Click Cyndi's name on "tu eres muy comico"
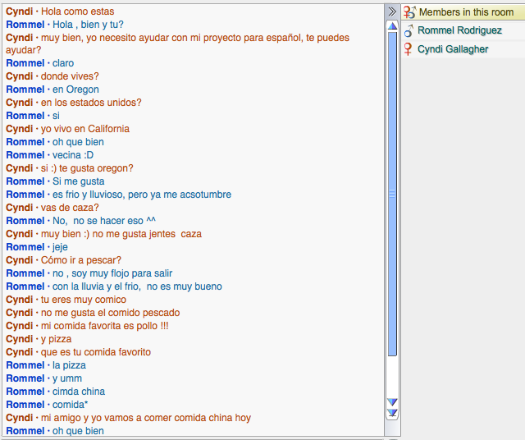The width and height of the screenshot is (525, 440). click(x=20, y=300)
